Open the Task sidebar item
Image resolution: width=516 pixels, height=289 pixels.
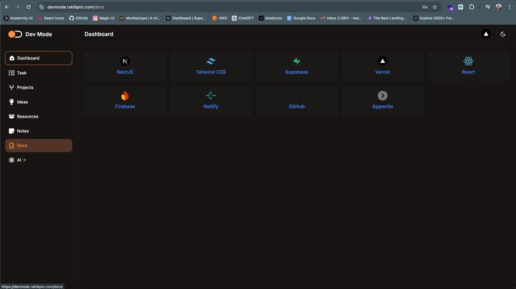coord(38,73)
